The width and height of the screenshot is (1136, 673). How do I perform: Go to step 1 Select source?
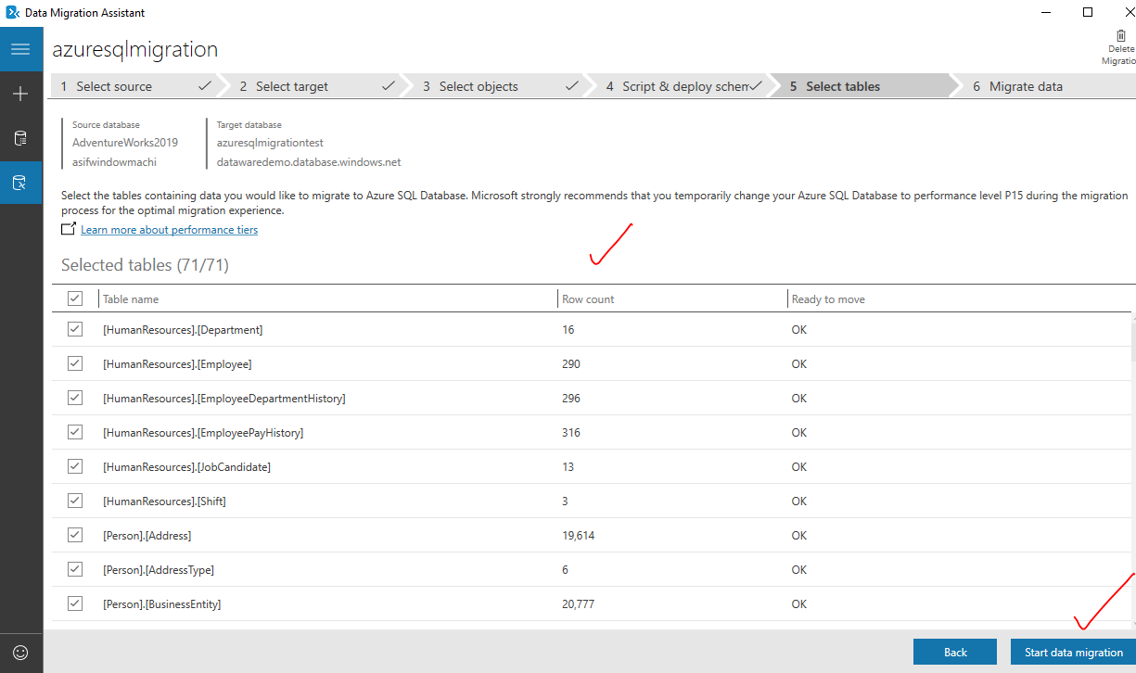pos(130,86)
